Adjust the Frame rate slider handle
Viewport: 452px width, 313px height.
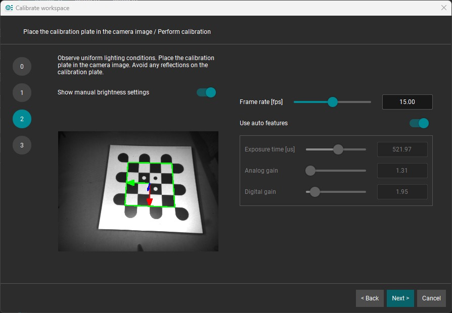[x=333, y=102]
